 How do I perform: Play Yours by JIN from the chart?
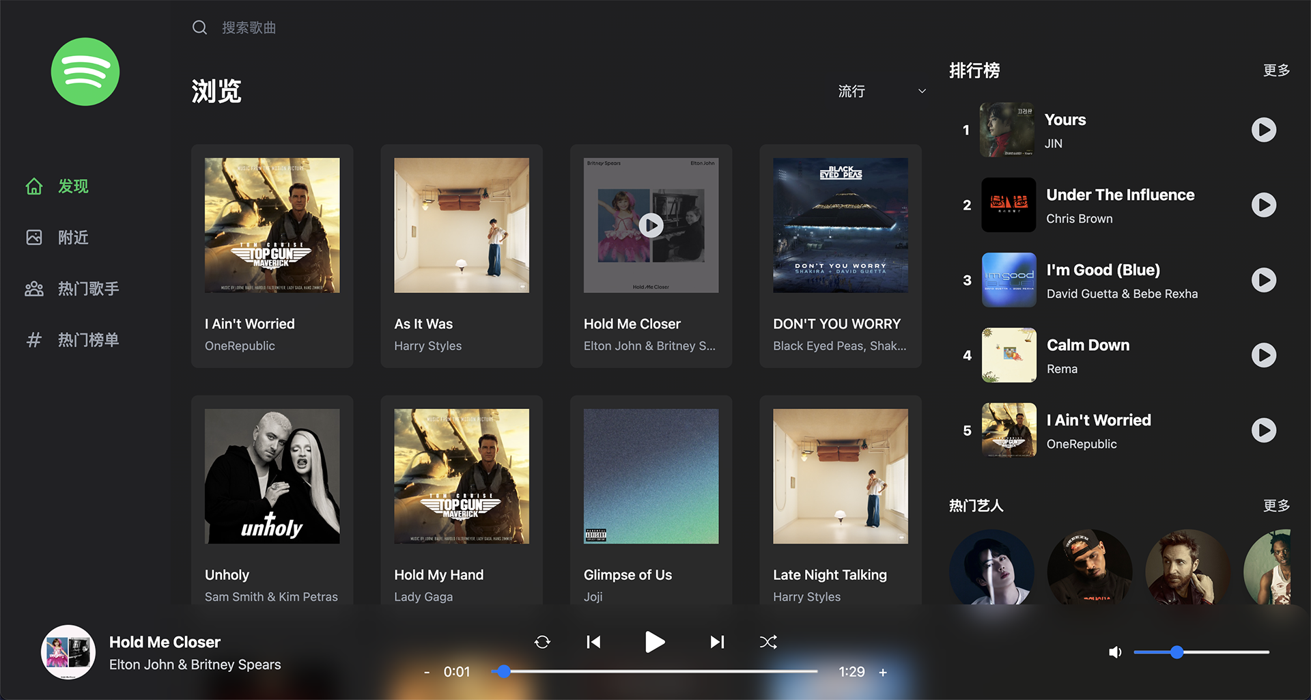tap(1263, 130)
